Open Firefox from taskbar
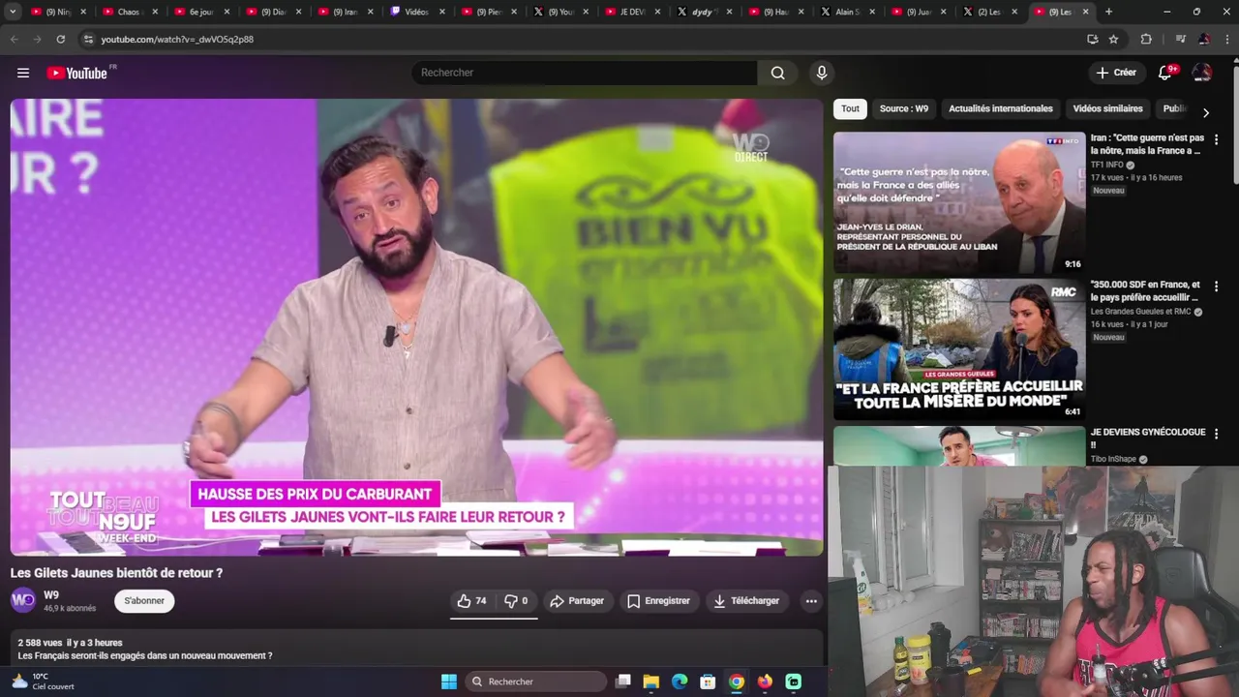 765,682
